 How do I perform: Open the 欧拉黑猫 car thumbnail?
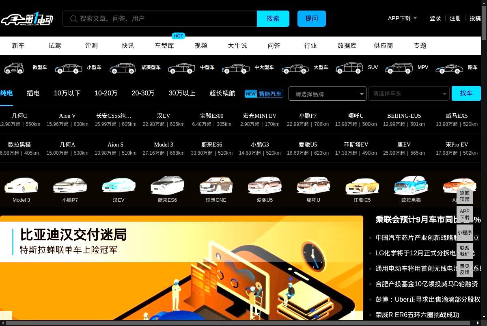[x=411, y=185]
